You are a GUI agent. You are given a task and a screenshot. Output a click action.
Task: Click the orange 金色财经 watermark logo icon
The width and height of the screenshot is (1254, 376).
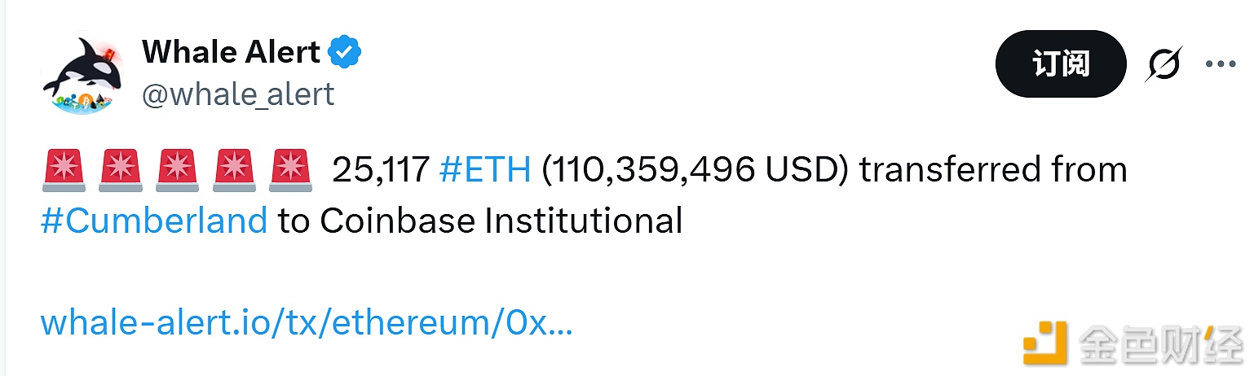(x=1045, y=343)
